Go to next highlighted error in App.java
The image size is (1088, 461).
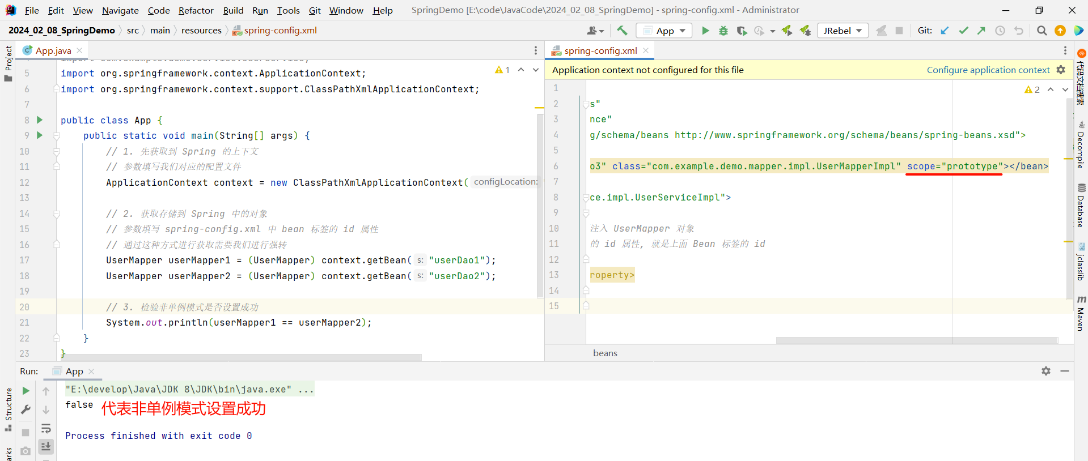[535, 70]
